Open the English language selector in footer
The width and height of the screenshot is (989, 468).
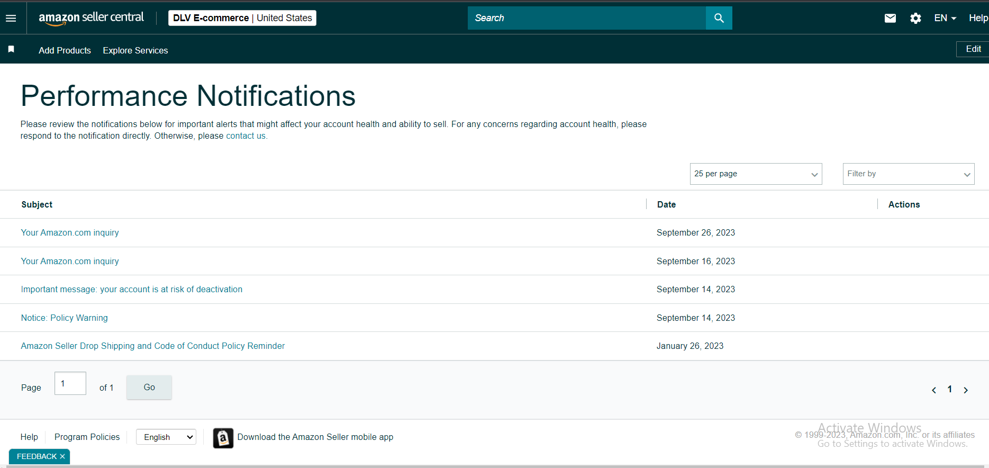point(166,437)
